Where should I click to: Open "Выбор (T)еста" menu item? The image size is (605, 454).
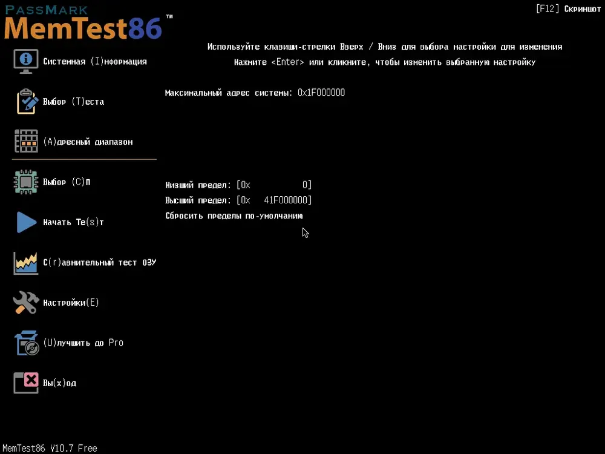pos(73,102)
